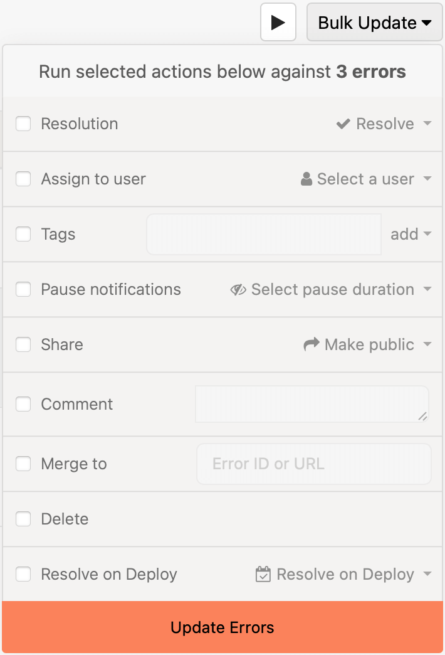
Task: Enable the Resolution checkbox
Action: (23, 124)
